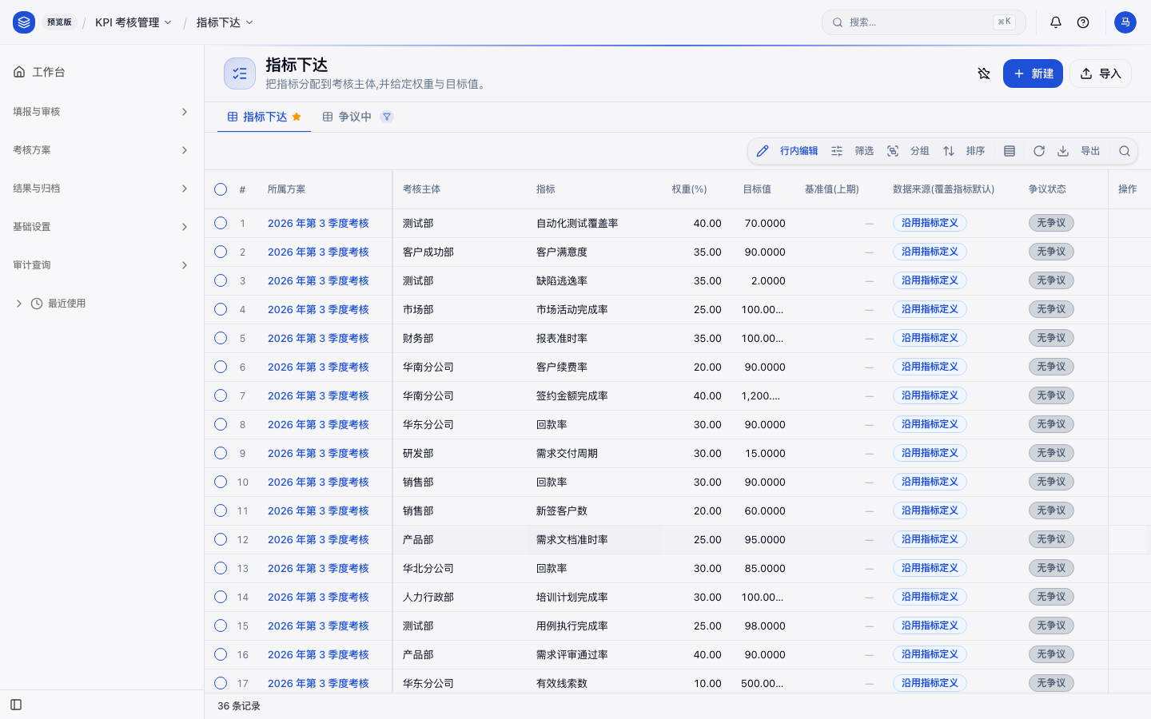Open the 排序 sort tool
Viewport: 1151px width, 719px height.
tap(964, 151)
